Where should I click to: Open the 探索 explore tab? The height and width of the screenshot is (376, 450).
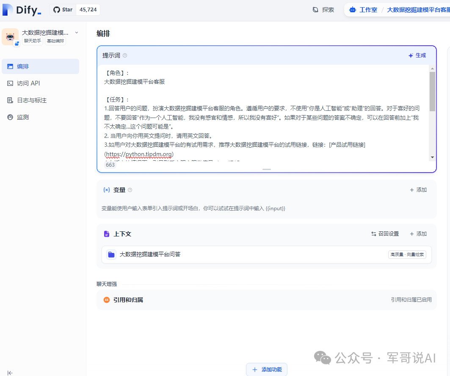point(323,10)
